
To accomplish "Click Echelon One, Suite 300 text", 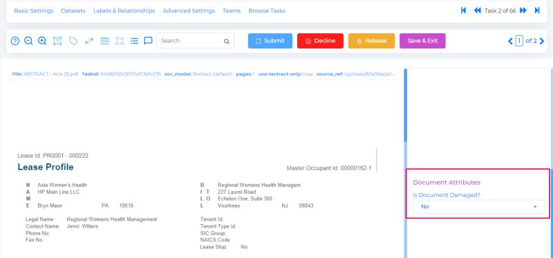I will 245,199.
